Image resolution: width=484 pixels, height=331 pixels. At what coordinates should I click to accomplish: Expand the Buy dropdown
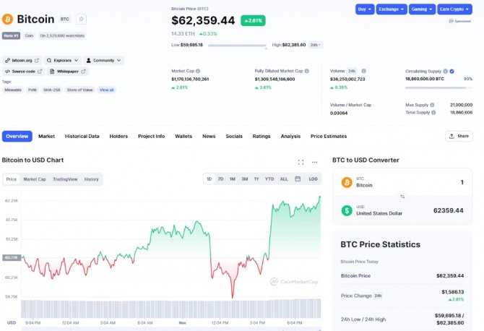coord(365,9)
